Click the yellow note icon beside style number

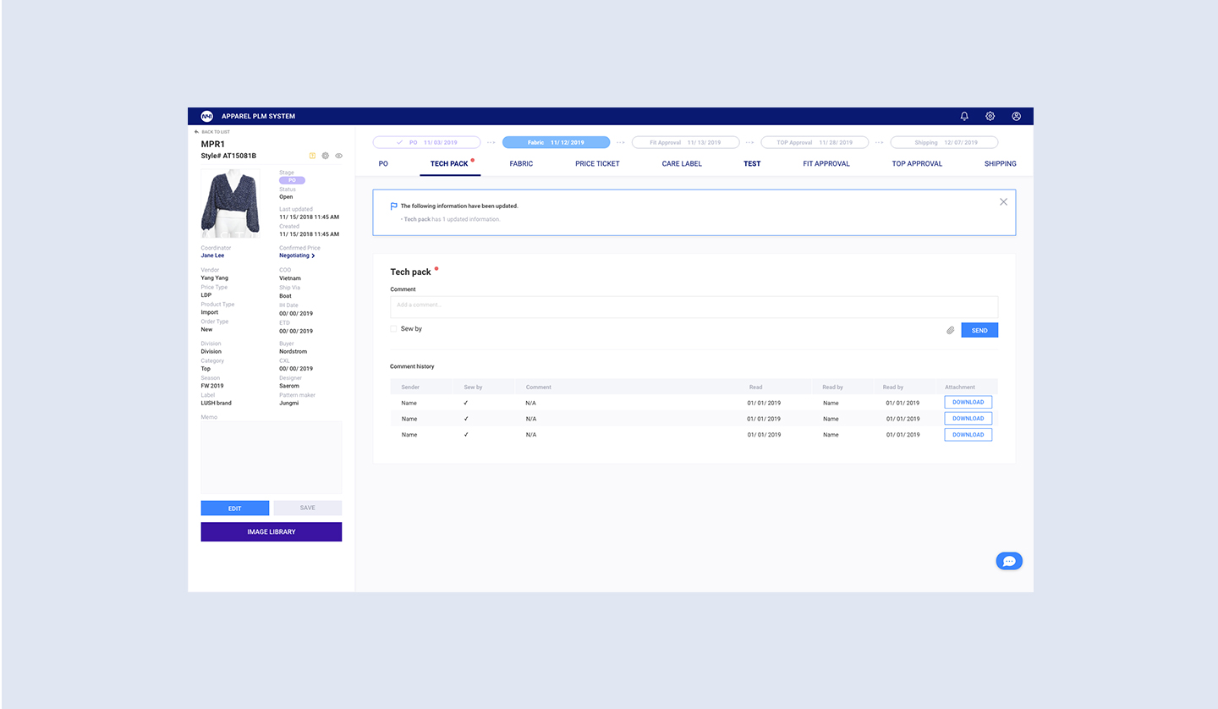coord(312,156)
